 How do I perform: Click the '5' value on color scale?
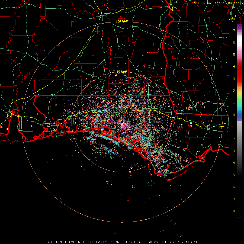click(x=234, y=54)
